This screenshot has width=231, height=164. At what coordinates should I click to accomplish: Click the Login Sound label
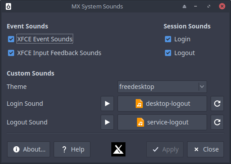(25, 104)
